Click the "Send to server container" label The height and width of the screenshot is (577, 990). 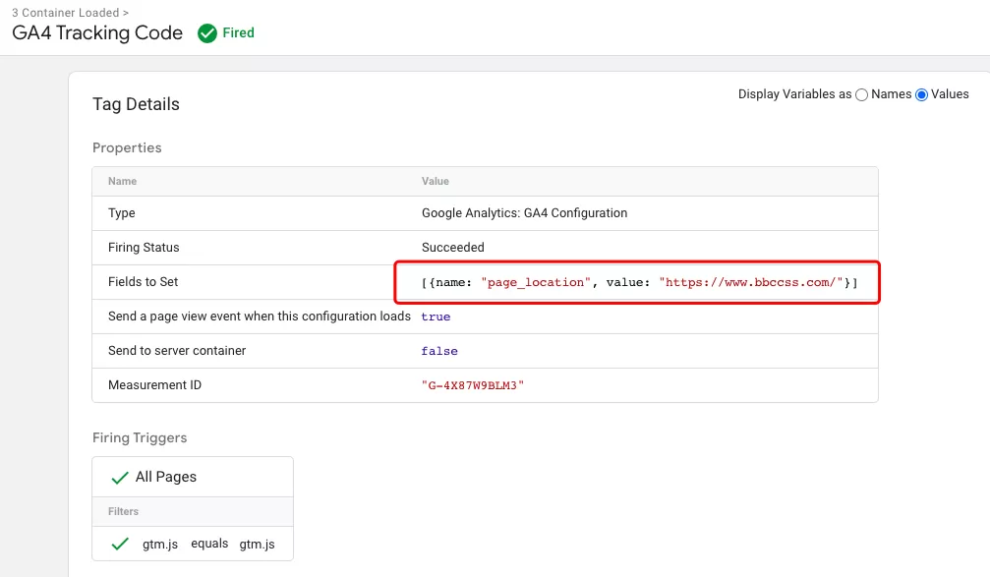177,350
